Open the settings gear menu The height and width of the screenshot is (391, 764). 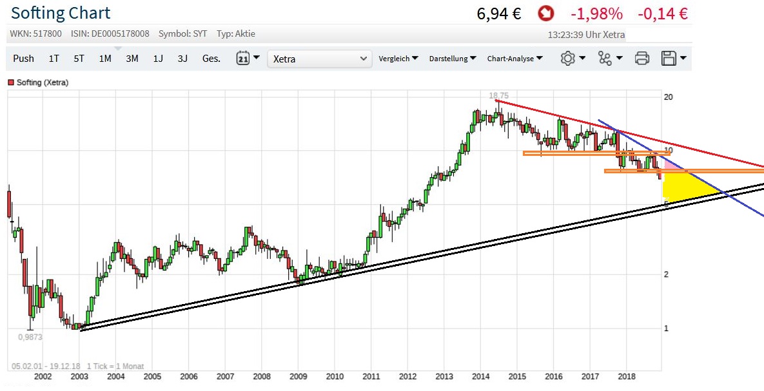pos(567,59)
